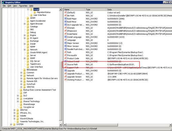Click left arrow of horizontal scrollbar
This screenshot has height=131, width=172.
[x=65, y=125]
